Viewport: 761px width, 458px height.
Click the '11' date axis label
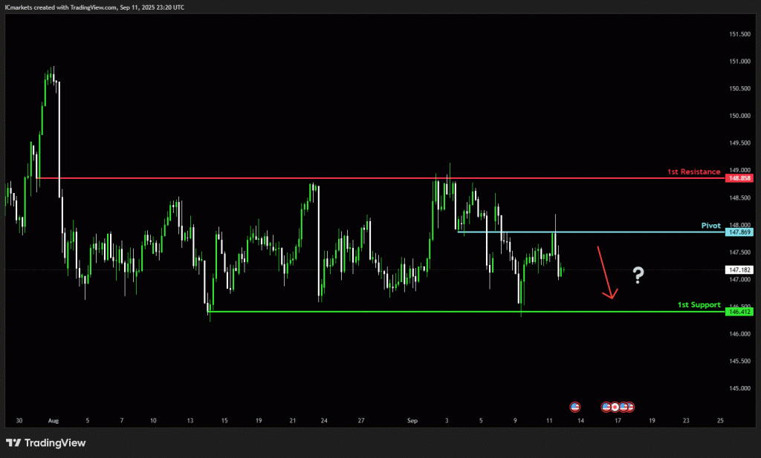pyautogui.click(x=549, y=421)
